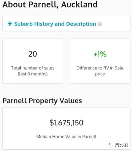Click the Total number of sales label
This screenshot has height=151, width=132.
pos(33,68)
